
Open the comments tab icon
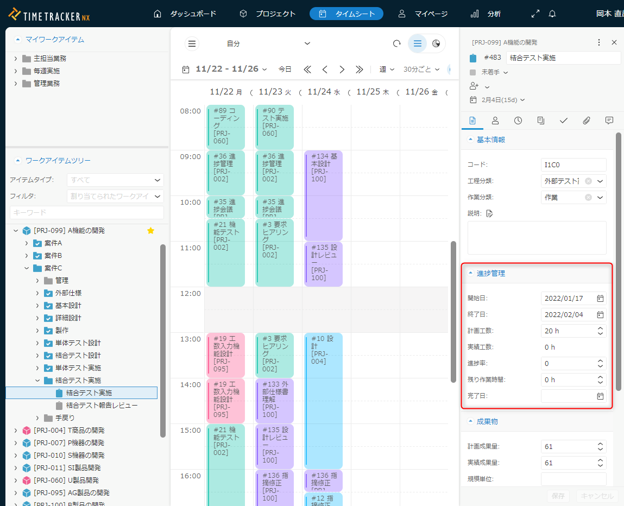pos(609,121)
